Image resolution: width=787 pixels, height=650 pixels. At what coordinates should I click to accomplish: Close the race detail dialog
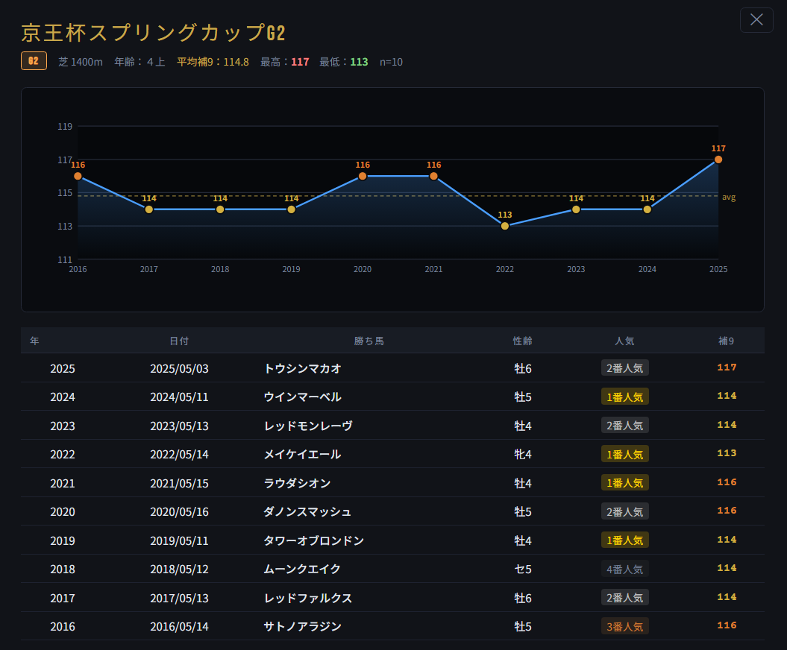click(756, 20)
